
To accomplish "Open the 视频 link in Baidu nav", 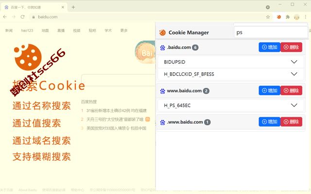I will [77, 31].
